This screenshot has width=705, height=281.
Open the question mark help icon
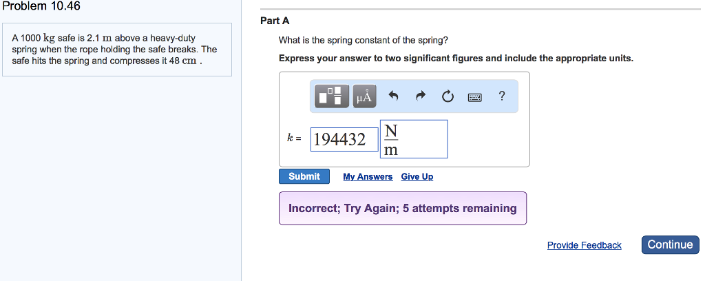(502, 96)
